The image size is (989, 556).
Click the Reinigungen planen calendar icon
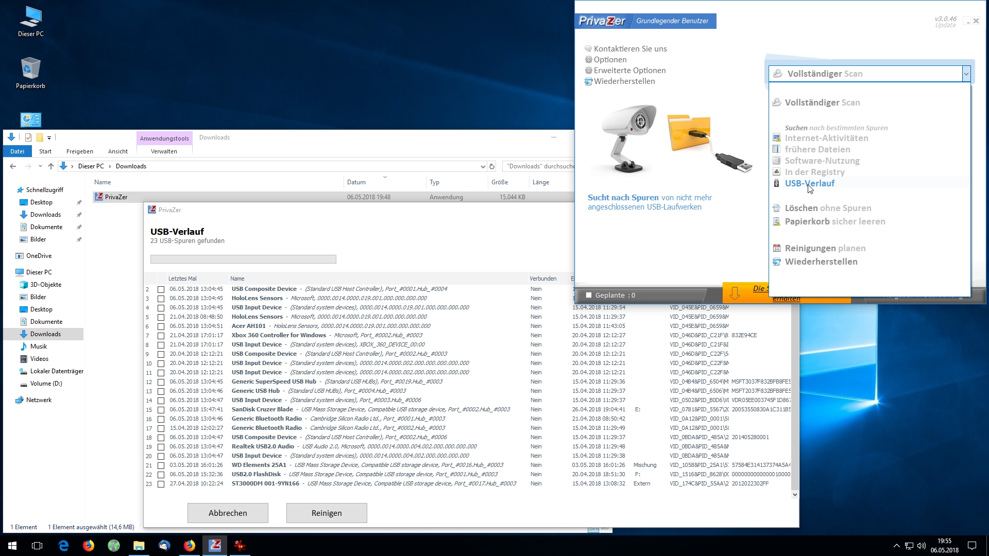click(776, 249)
